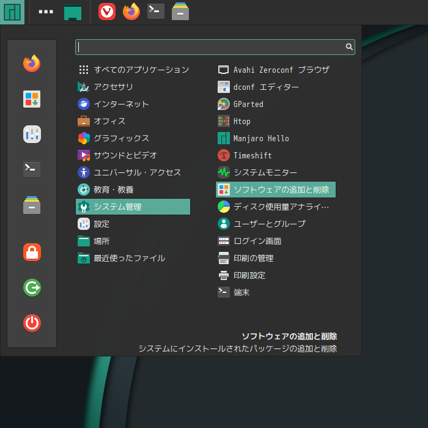
Task: Select the グラフィックス category
Action: pos(133,138)
